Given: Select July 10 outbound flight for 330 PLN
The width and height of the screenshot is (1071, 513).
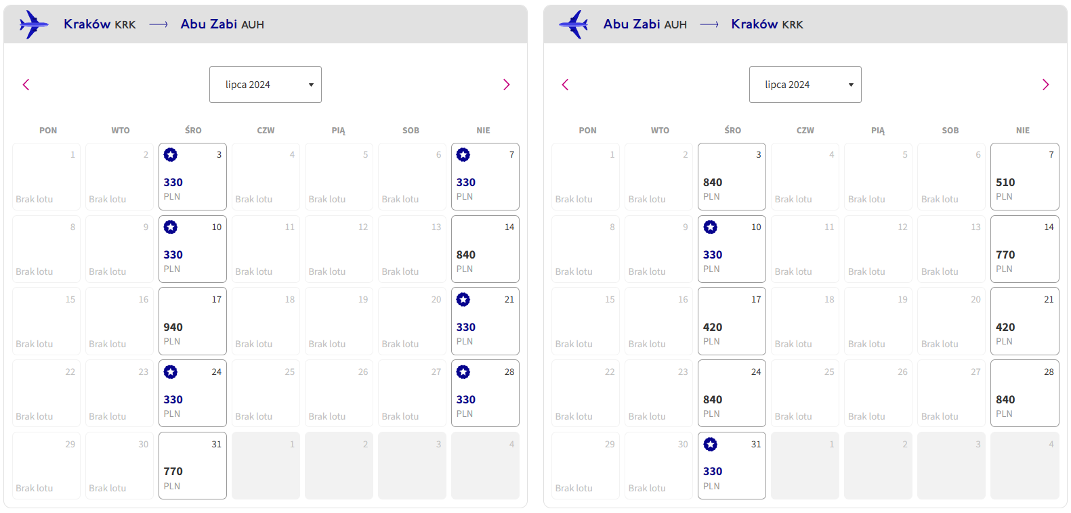Looking at the screenshot, I should tap(192, 249).
